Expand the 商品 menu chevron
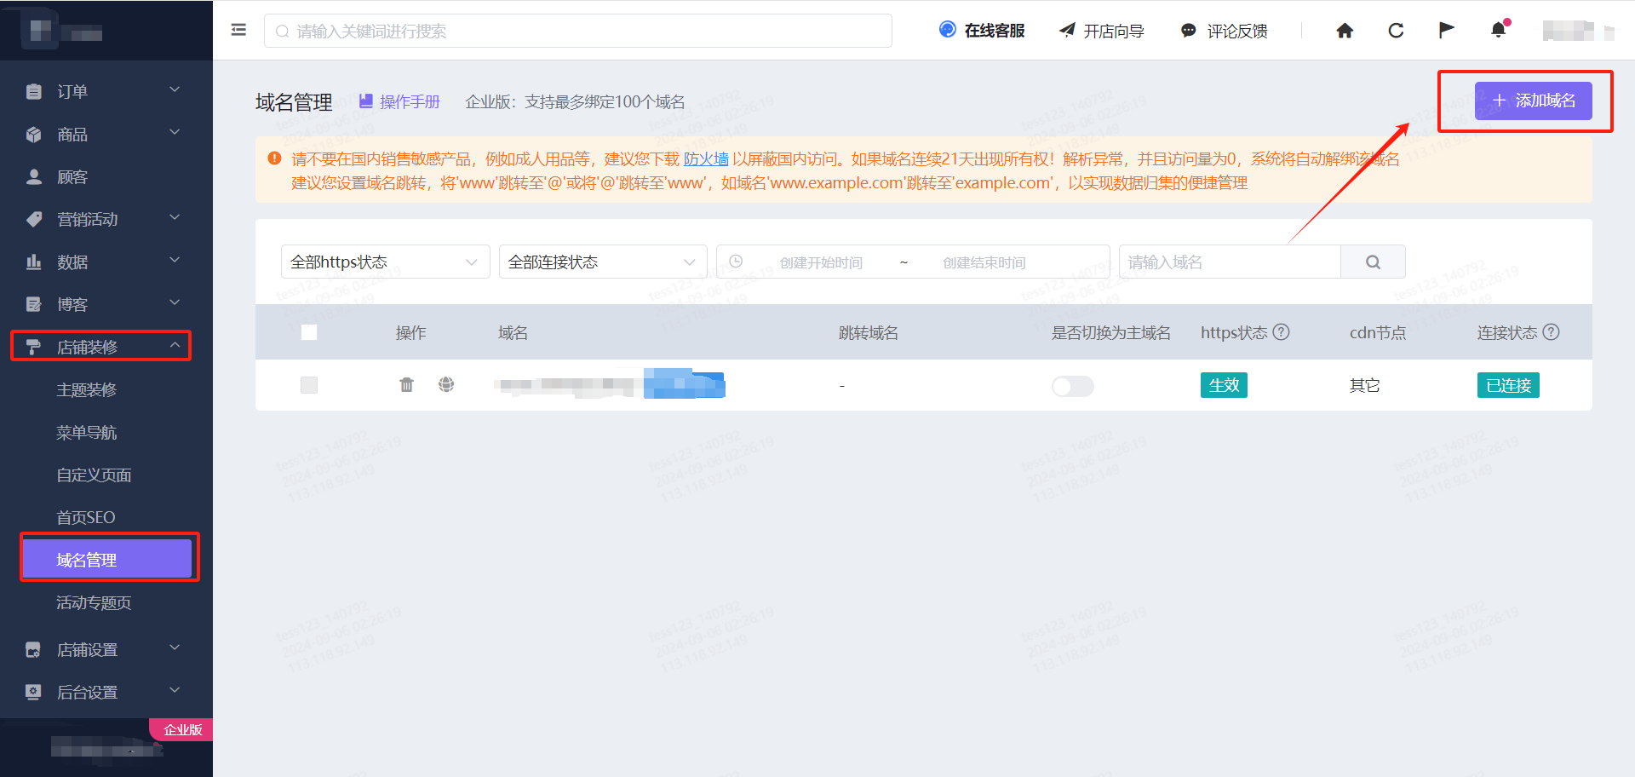1635x777 pixels. 175,132
